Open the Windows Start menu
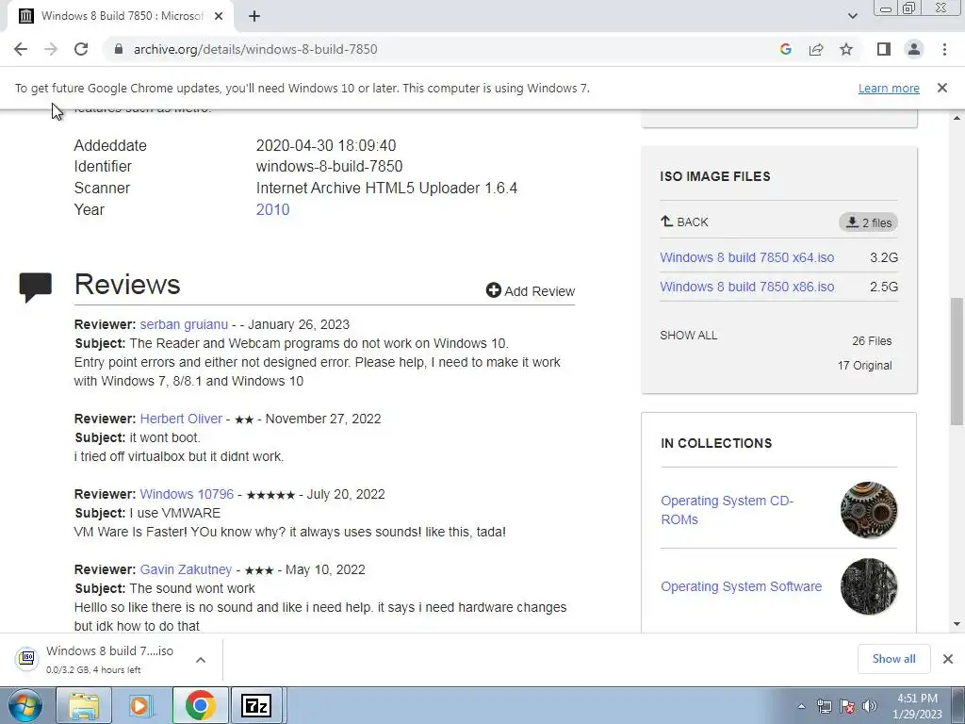 [24, 705]
